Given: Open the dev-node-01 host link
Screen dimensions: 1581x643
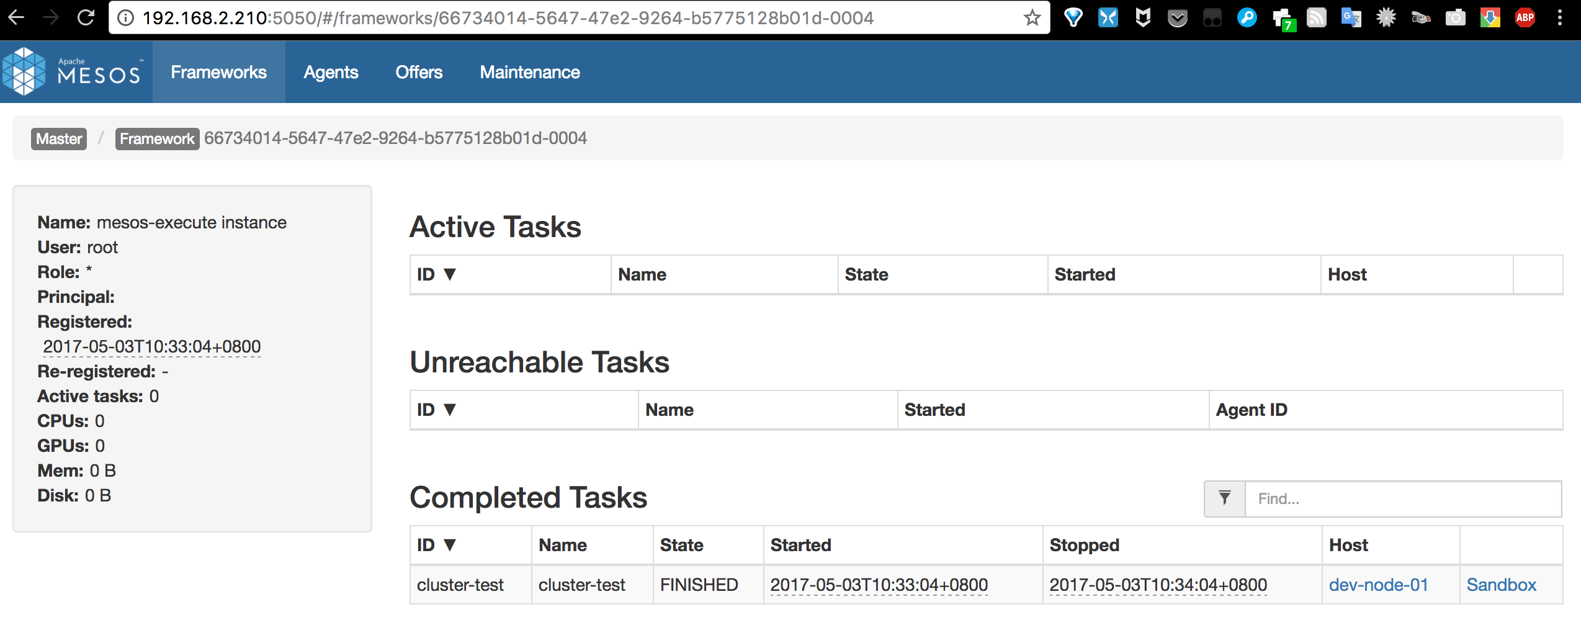Looking at the screenshot, I should click(x=1378, y=585).
